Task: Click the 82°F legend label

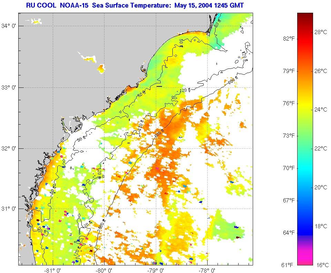Action: point(289,39)
